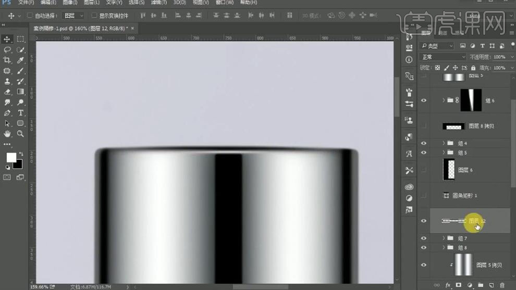The height and width of the screenshot is (290, 516).
Task: Reset default foreground and background colors
Action: pos(7,167)
